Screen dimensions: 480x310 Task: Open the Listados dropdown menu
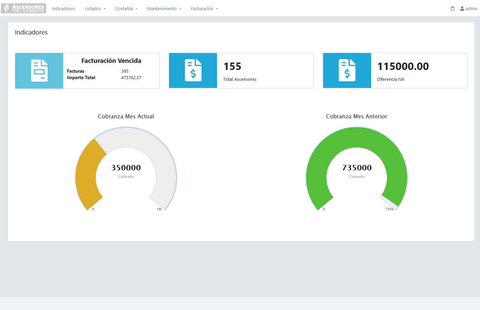tap(95, 9)
